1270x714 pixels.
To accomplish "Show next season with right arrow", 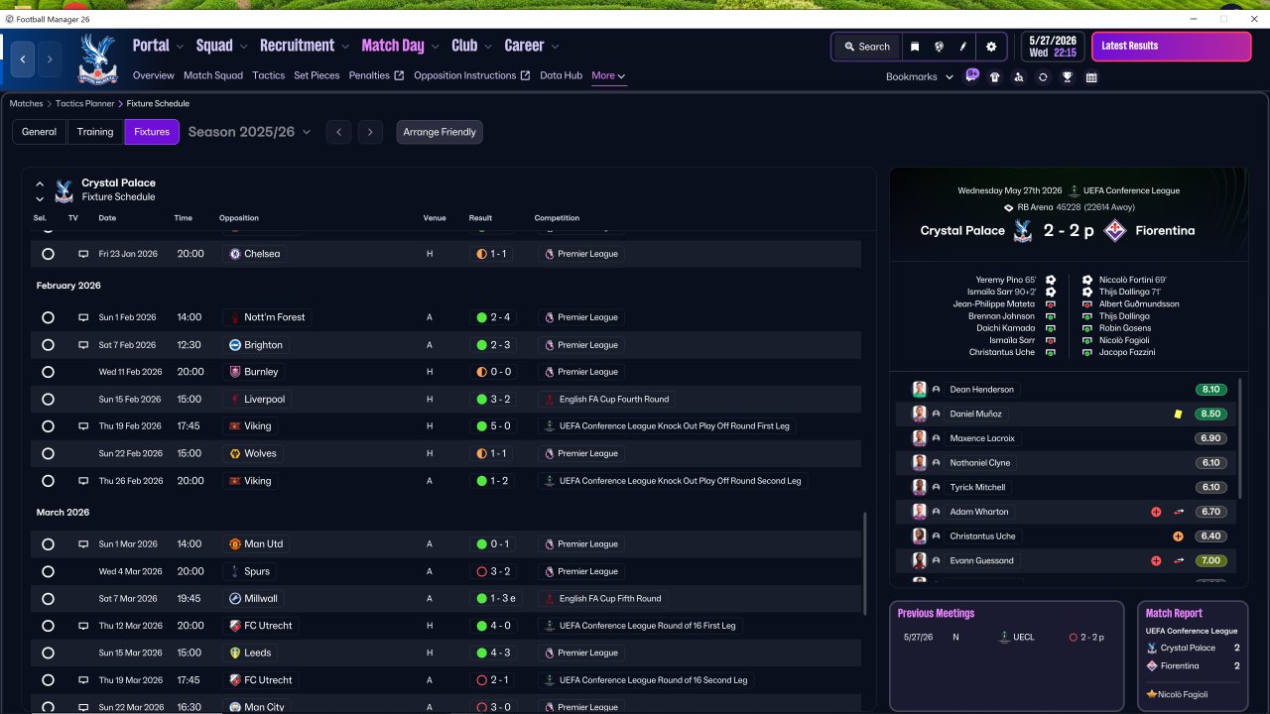I will click(370, 132).
